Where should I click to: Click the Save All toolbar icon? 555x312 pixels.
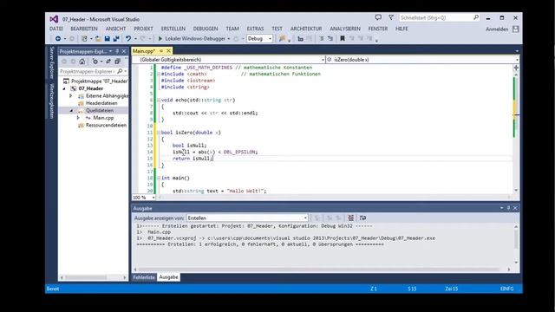pyautogui.click(x=115, y=38)
